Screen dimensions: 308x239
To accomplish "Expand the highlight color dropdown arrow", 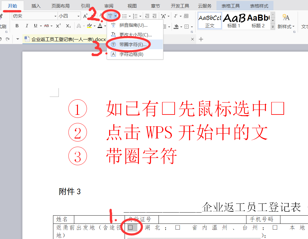I will click(95, 26).
